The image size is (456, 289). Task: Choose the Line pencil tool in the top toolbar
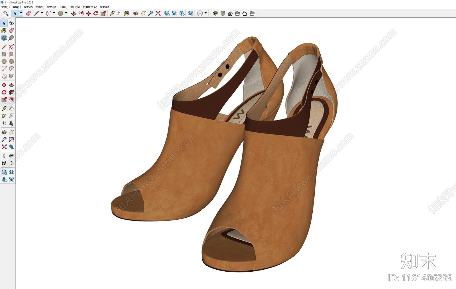[x=36, y=13]
